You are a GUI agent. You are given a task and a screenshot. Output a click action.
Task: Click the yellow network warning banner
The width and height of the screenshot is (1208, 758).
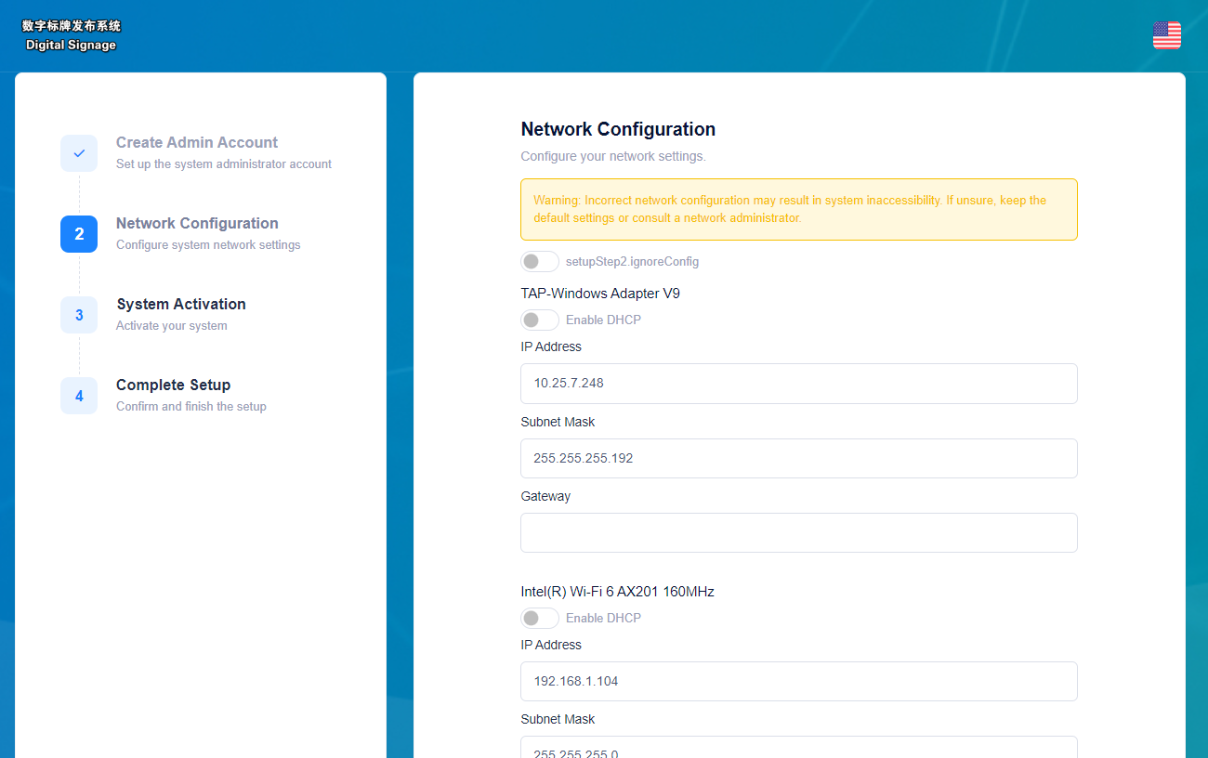[799, 209]
